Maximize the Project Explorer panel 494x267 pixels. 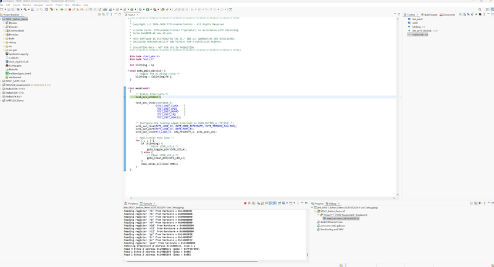[x=120, y=14]
